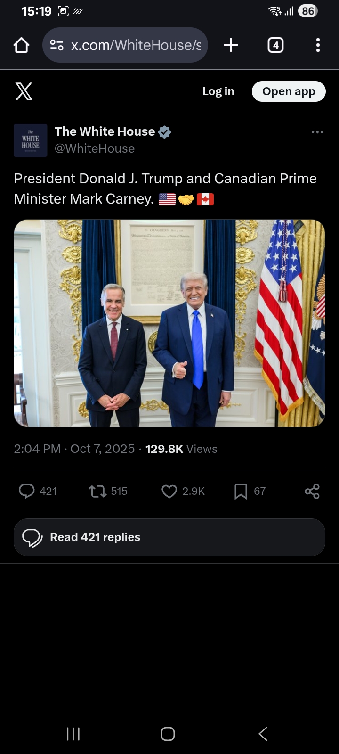Open site info icon in address bar
Screen dimensions: 339x754
tap(57, 45)
